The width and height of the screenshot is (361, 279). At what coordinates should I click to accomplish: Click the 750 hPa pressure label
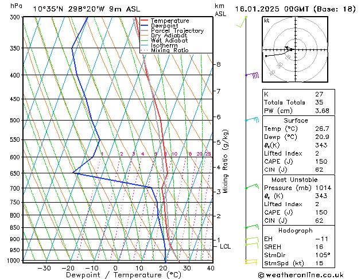(x=16, y=202)
